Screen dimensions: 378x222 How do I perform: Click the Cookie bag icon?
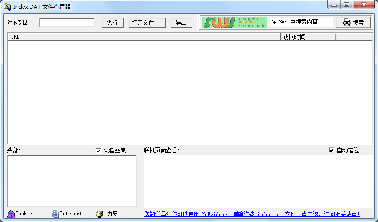(x=11, y=214)
